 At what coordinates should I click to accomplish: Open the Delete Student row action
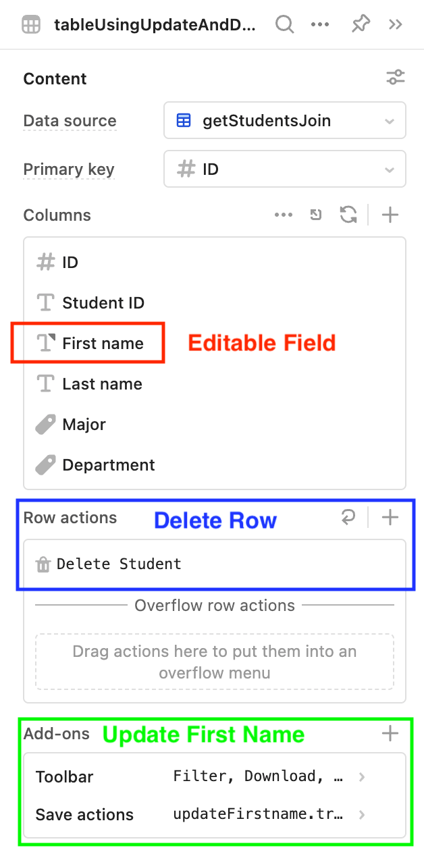[x=215, y=564]
